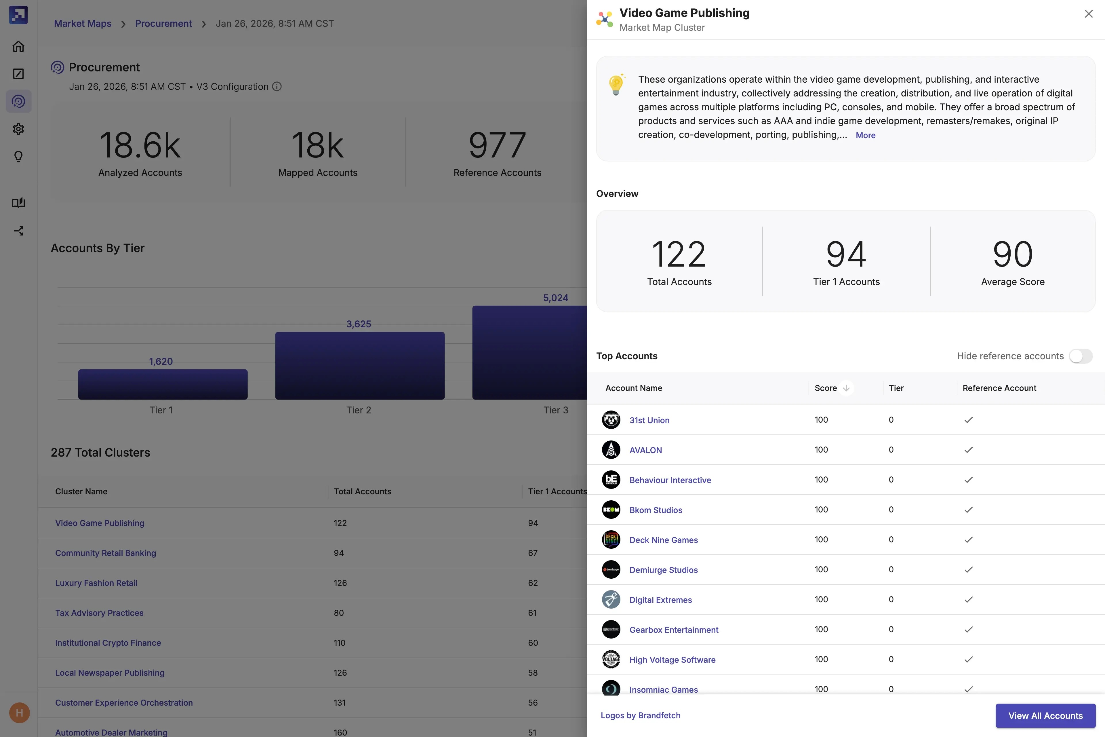1105x737 pixels.
Task: Open the Customer Experience Orchestration cluster
Action: click(123, 703)
